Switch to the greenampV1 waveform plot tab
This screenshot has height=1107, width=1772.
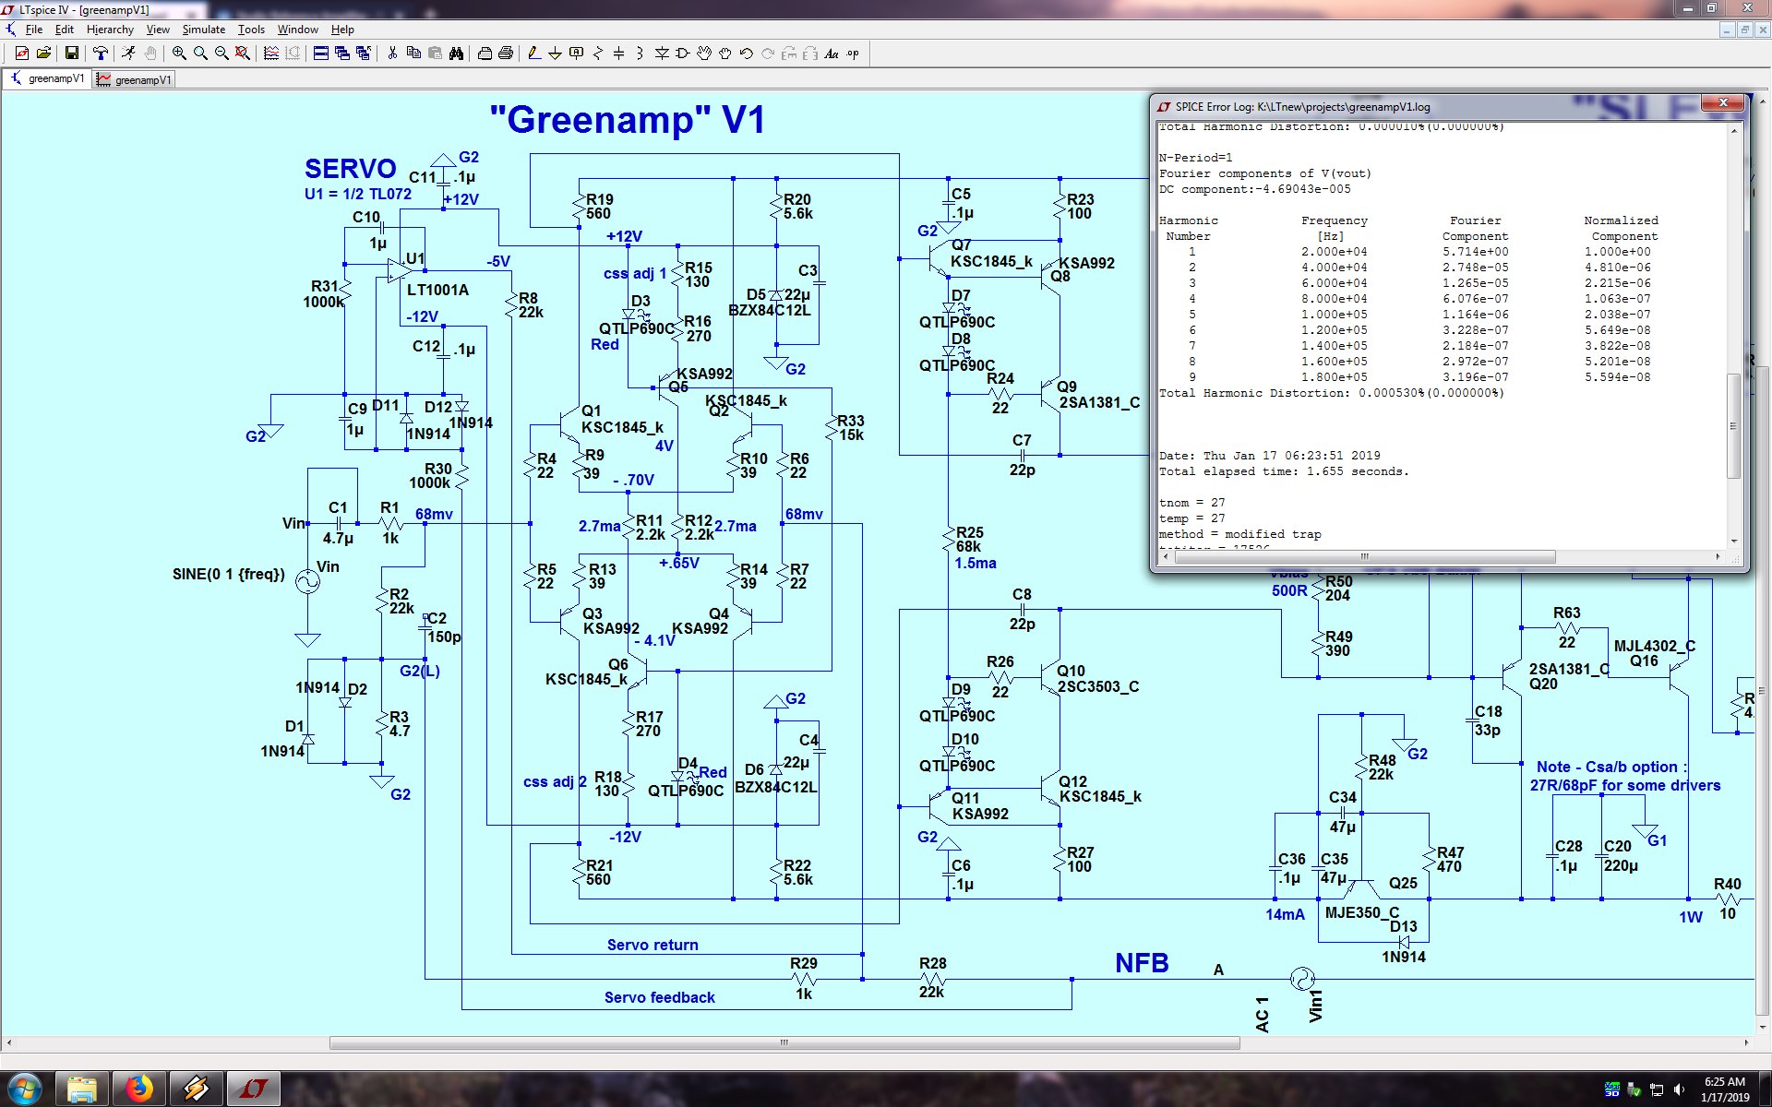(x=134, y=80)
